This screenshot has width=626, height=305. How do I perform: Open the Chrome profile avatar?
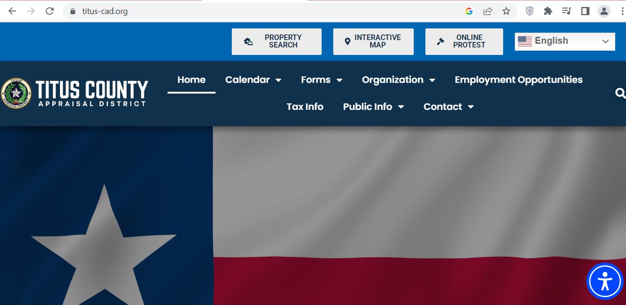click(x=604, y=11)
